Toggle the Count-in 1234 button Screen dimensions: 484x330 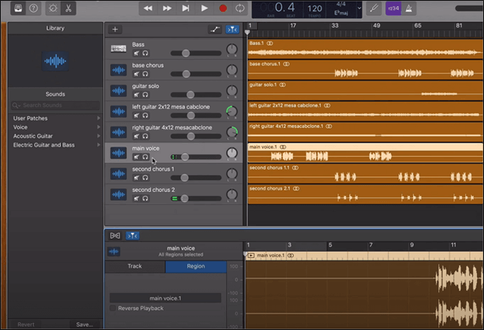393,8
